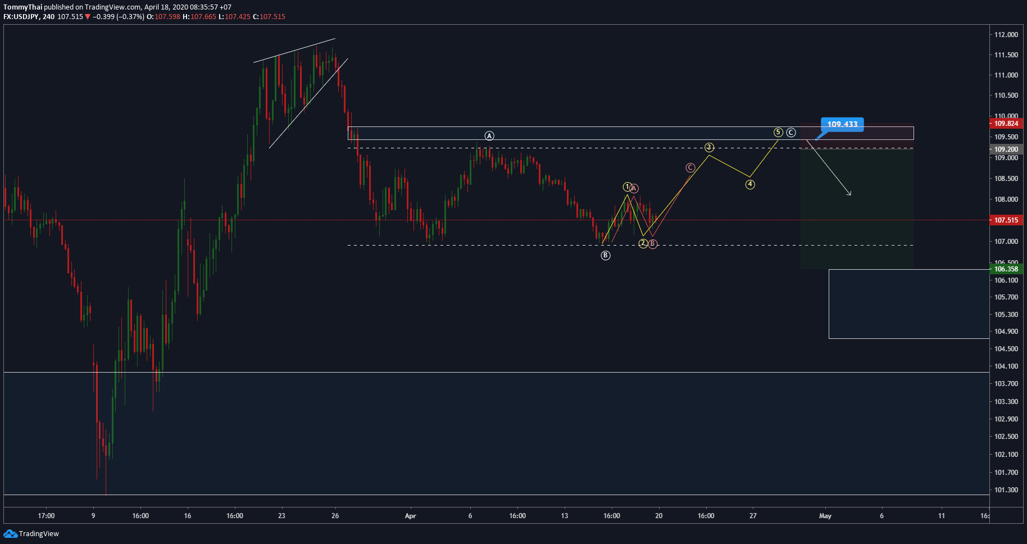The height and width of the screenshot is (544, 1027).
Task: Click the O:107.598 open value
Action: [x=163, y=17]
